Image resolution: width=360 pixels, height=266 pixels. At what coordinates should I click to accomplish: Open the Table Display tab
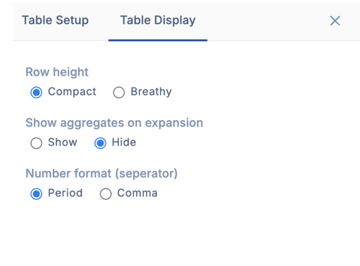tap(158, 20)
